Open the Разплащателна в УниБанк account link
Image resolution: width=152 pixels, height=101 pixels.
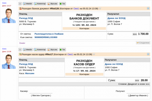(x=49, y=34)
